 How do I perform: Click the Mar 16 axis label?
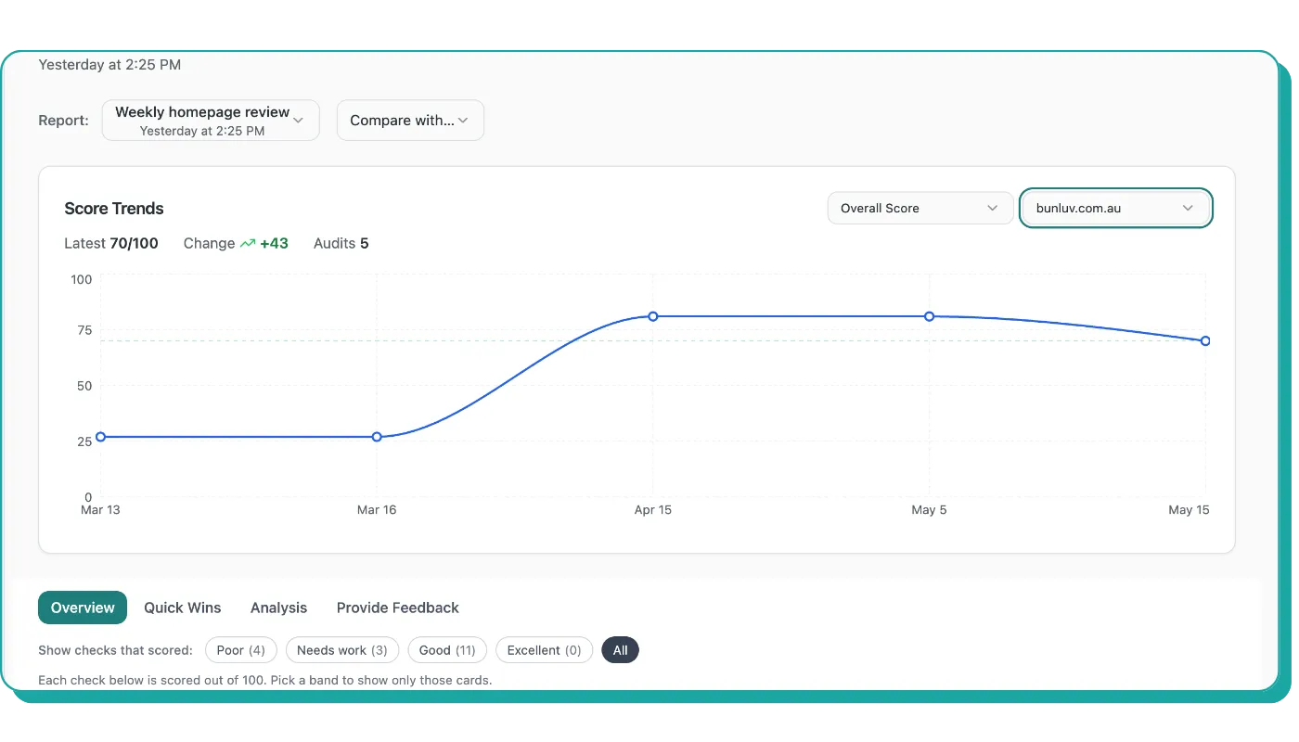377,510
